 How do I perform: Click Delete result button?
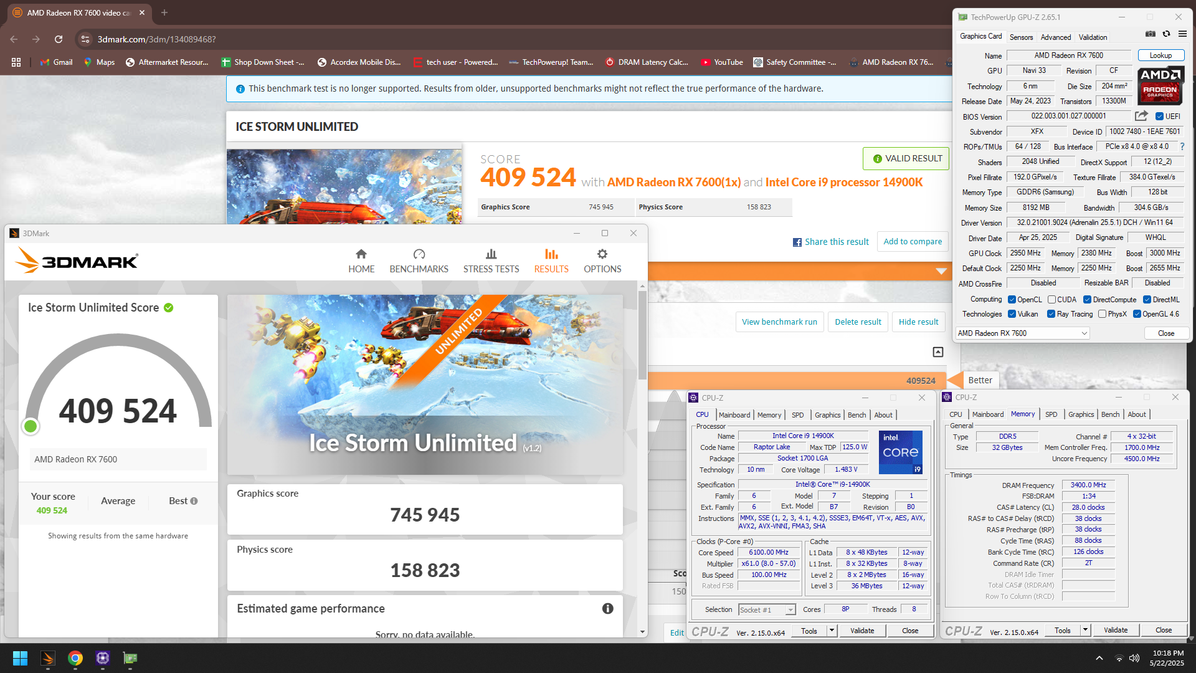coord(858,322)
